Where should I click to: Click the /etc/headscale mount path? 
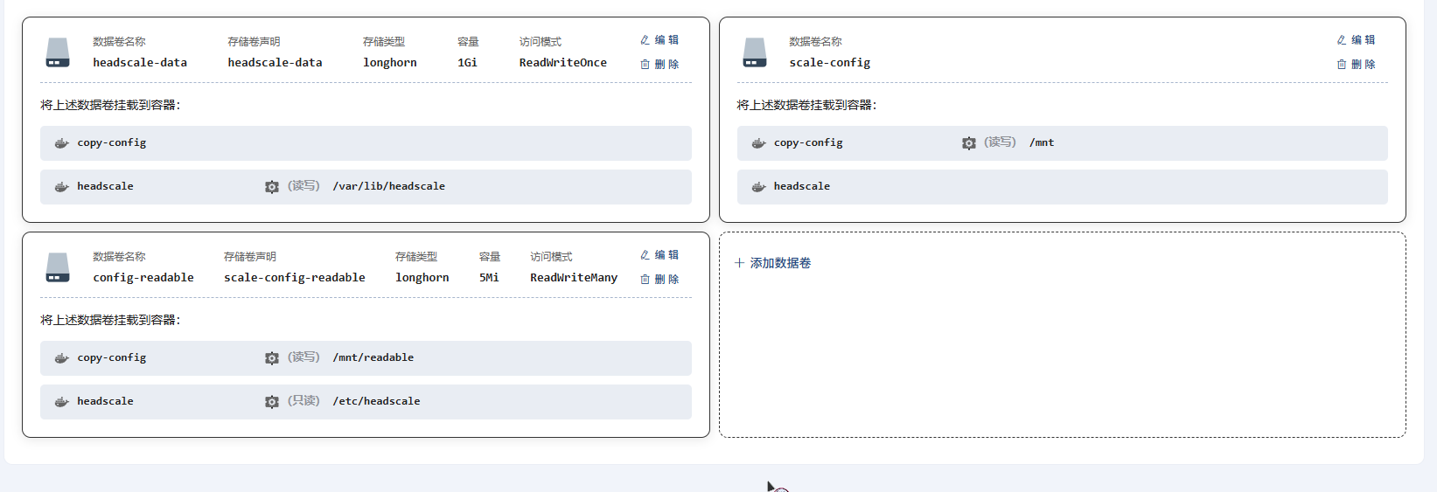[x=376, y=401]
